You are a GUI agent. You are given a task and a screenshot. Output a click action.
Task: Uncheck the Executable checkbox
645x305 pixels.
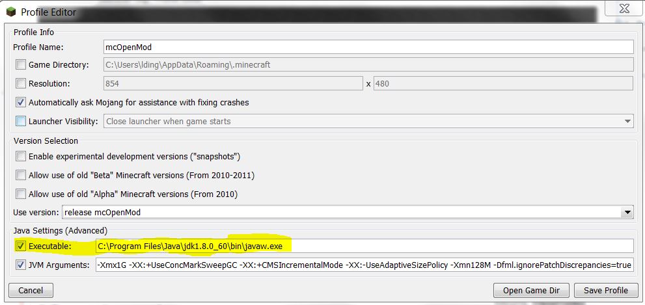pos(21,246)
